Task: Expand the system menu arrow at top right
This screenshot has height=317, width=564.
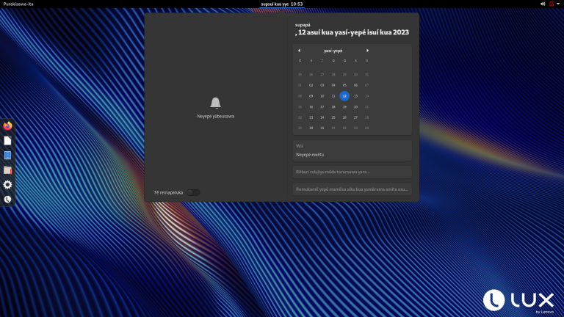Action: point(558,4)
